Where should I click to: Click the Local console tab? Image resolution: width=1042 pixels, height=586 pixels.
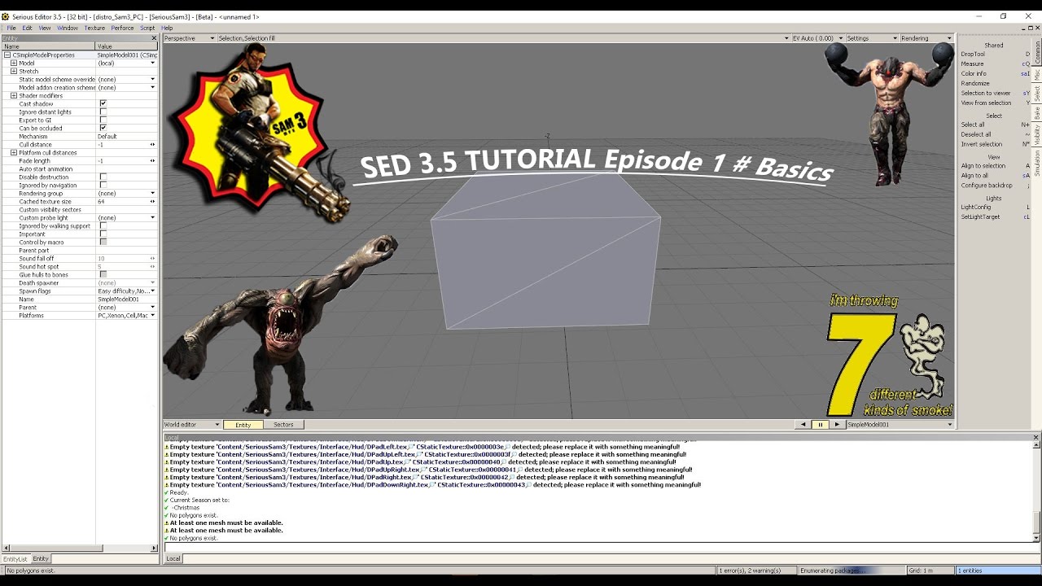pos(173,558)
